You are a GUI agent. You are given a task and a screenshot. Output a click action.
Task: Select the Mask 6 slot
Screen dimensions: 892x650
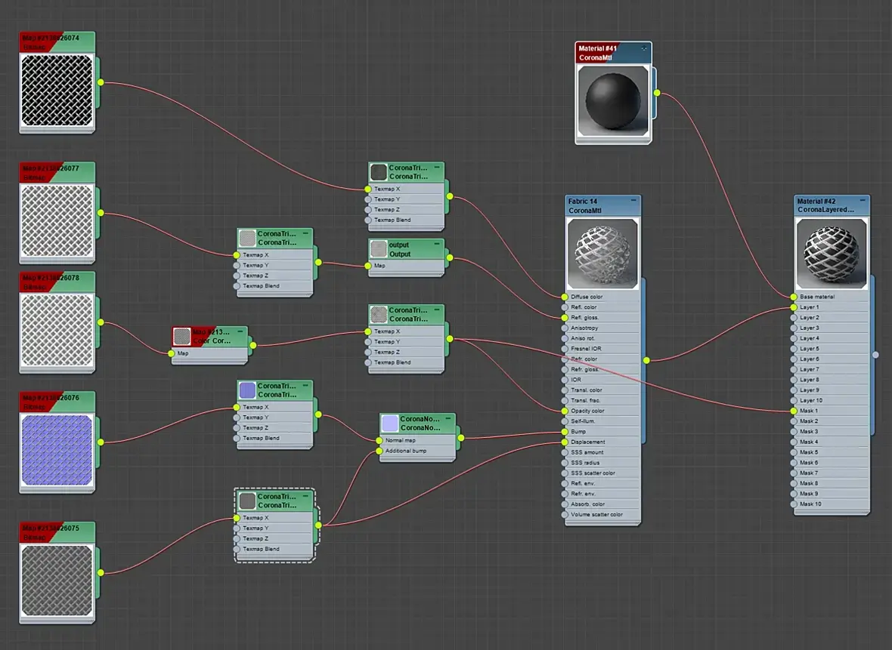tap(831, 463)
